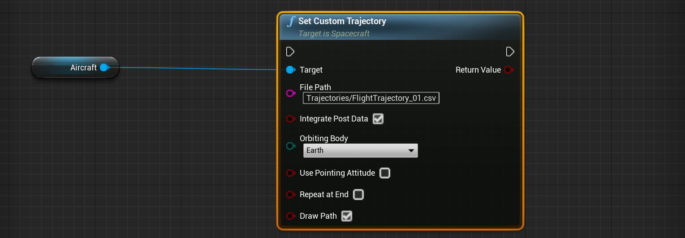Screen dimensions: 685x238
Task: Click the magenta File Path pin
Action: 290,93
